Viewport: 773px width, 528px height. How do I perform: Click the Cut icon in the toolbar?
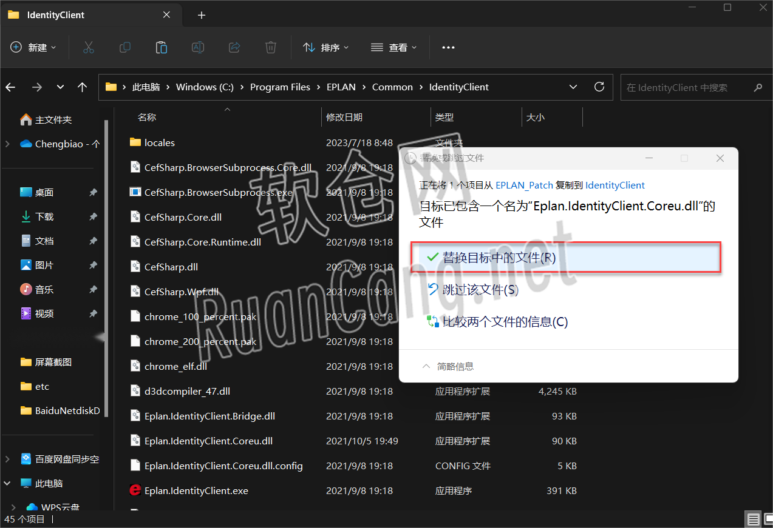coord(88,47)
